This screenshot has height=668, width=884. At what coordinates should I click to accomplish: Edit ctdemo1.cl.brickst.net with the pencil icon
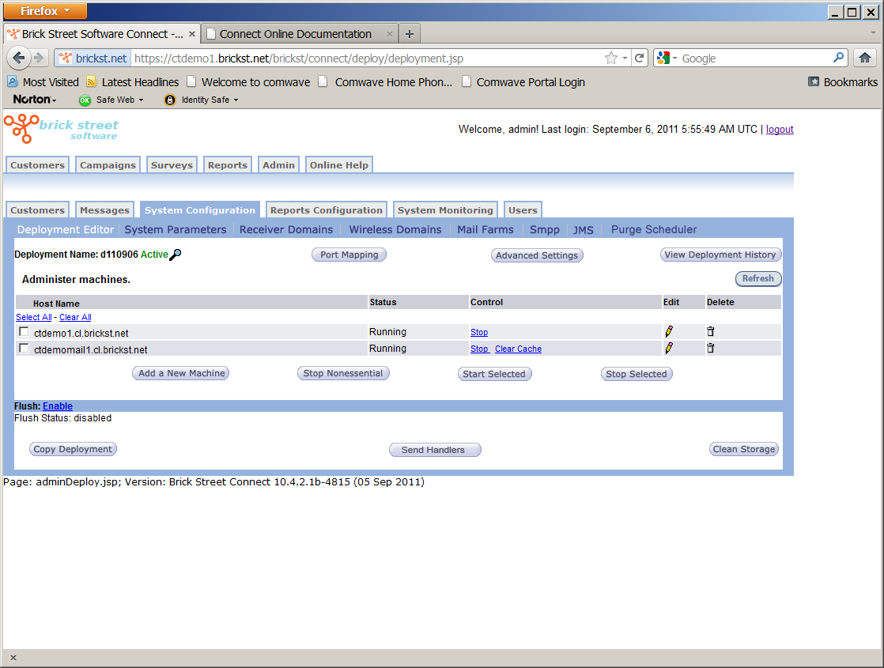tap(669, 332)
